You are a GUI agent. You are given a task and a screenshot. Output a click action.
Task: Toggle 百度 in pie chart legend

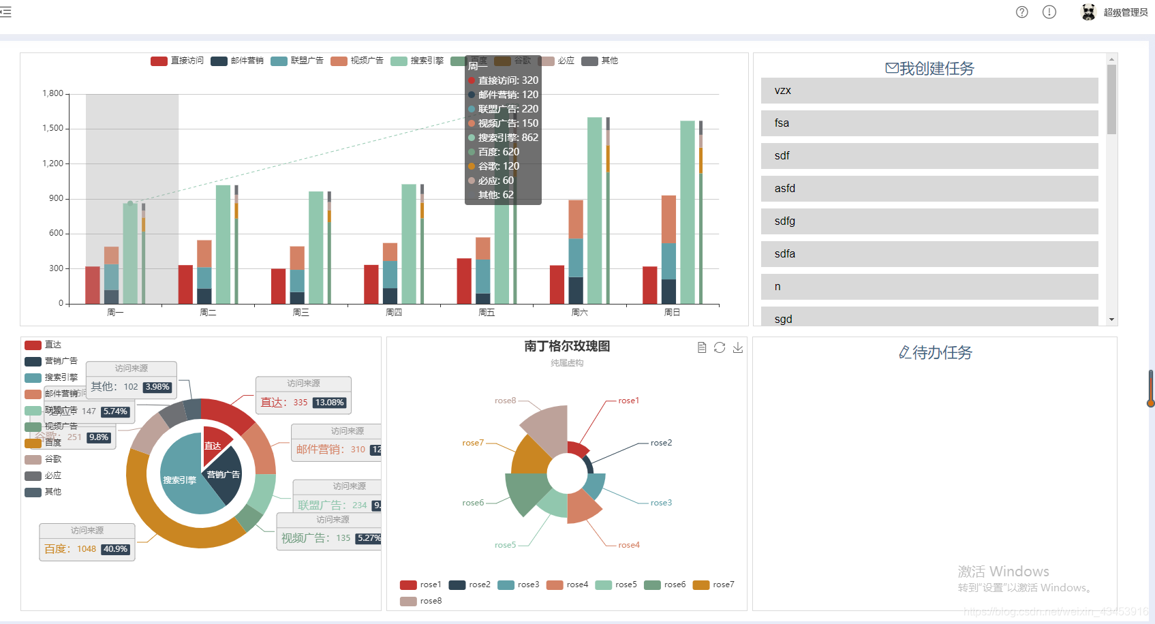(x=43, y=443)
